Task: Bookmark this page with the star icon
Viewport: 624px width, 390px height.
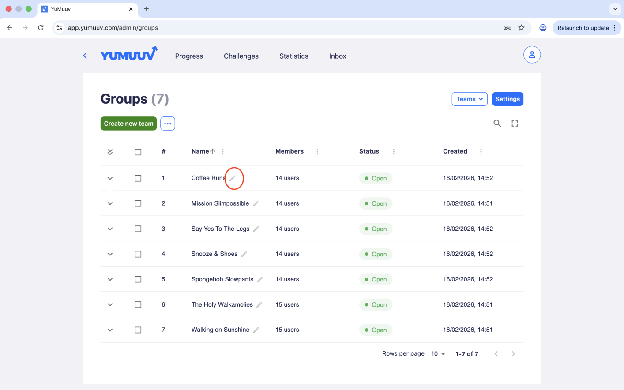Action: (521, 28)
